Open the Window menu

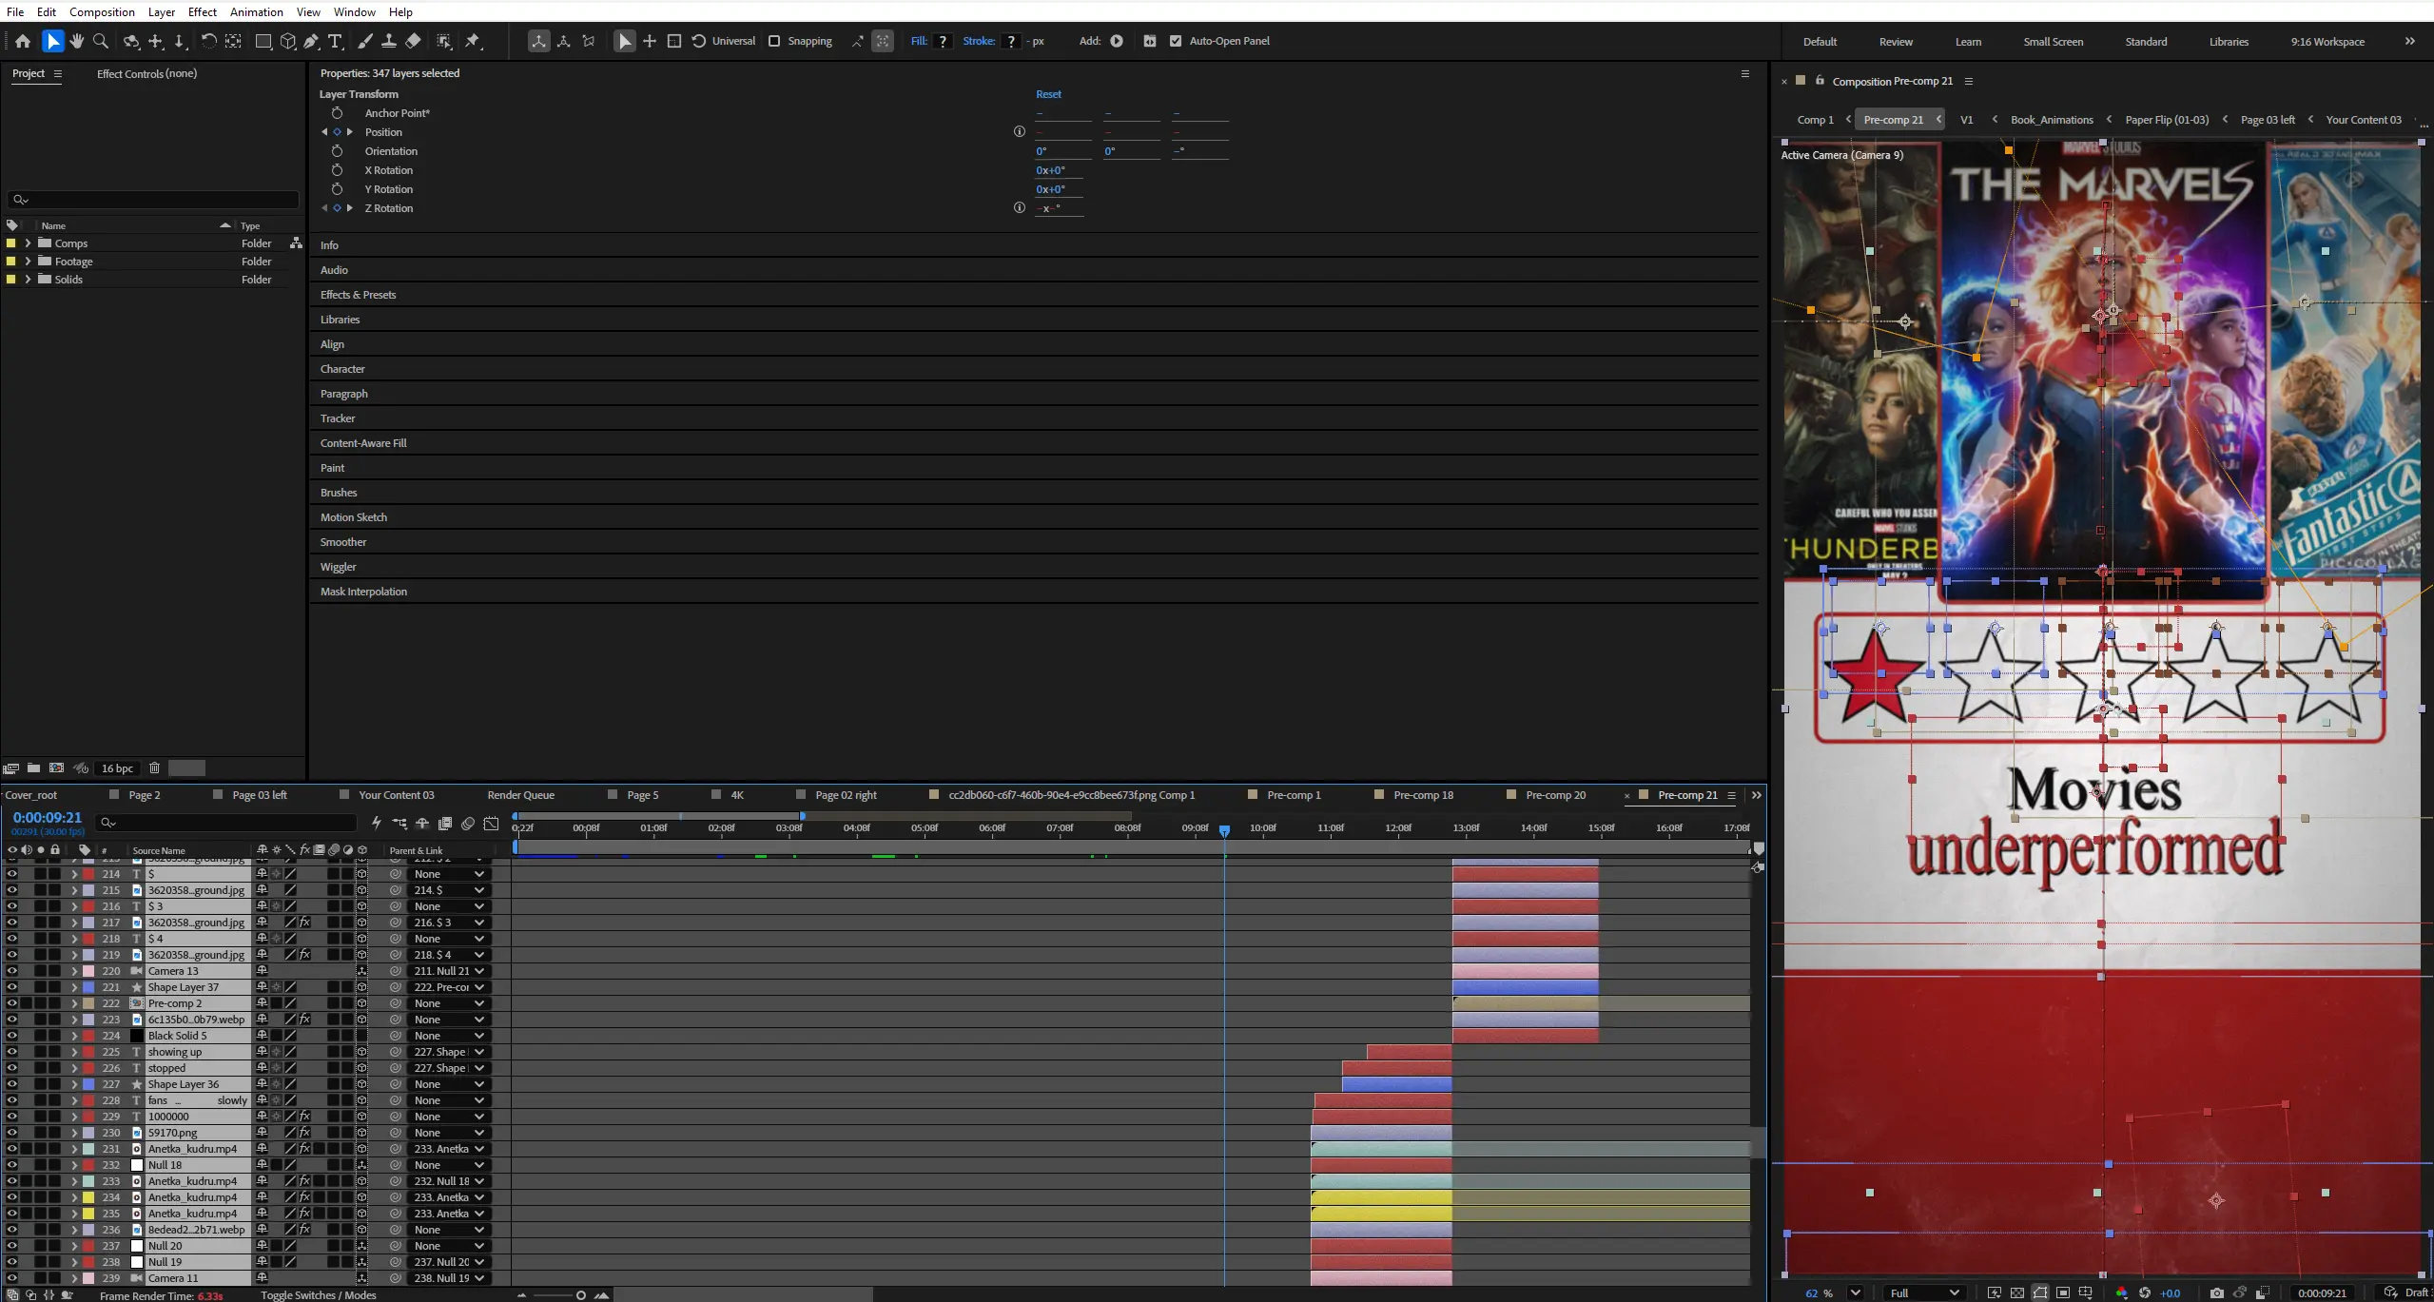355,11
